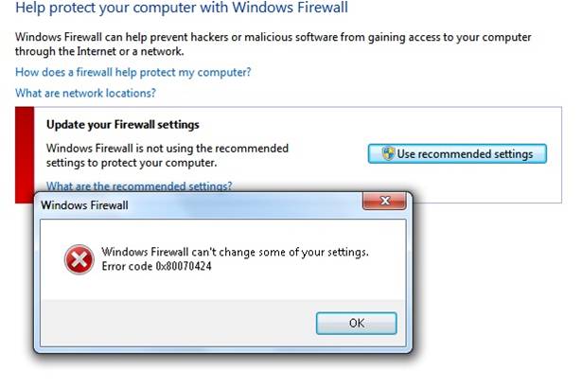Viewport: 582px width, 389px height.
Task: Click the intro paragraph about hackers and malicious software
Action: coord(273,44)
